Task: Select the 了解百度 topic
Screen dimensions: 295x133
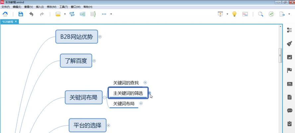Action: (x=76, y=61)
